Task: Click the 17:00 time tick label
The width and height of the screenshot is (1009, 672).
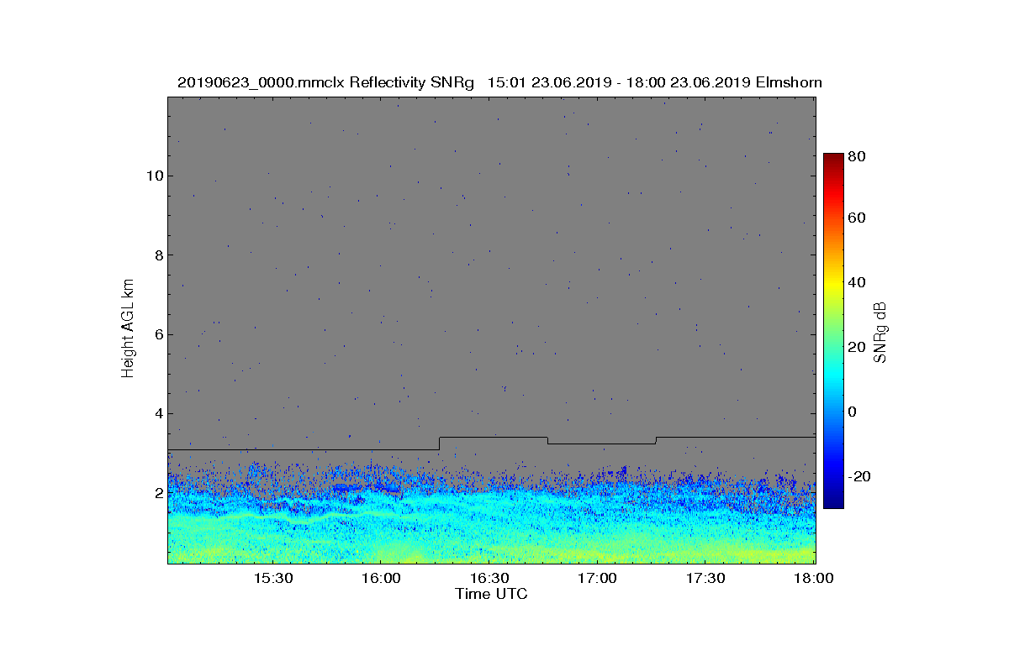Action: (x=598, y=579)
